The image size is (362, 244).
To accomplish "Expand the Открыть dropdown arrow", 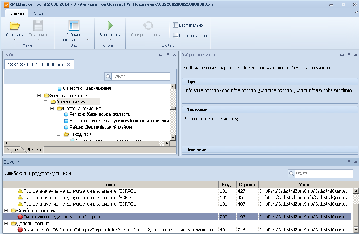I will 15,40.
